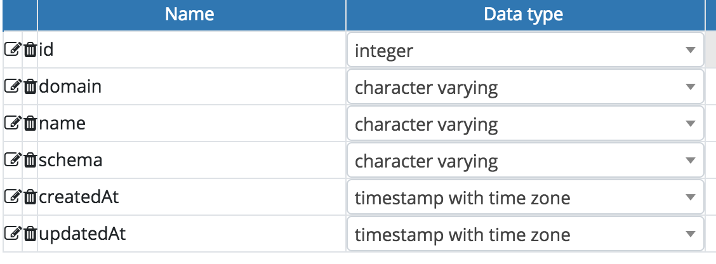Edit the schema column row
The height and width of the screenshot is (264, 716).
tap(13, 160)
